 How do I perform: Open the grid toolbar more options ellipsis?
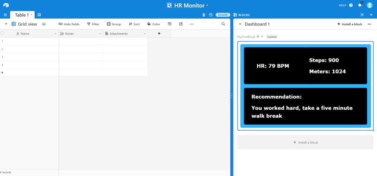[x=192, y=24]
